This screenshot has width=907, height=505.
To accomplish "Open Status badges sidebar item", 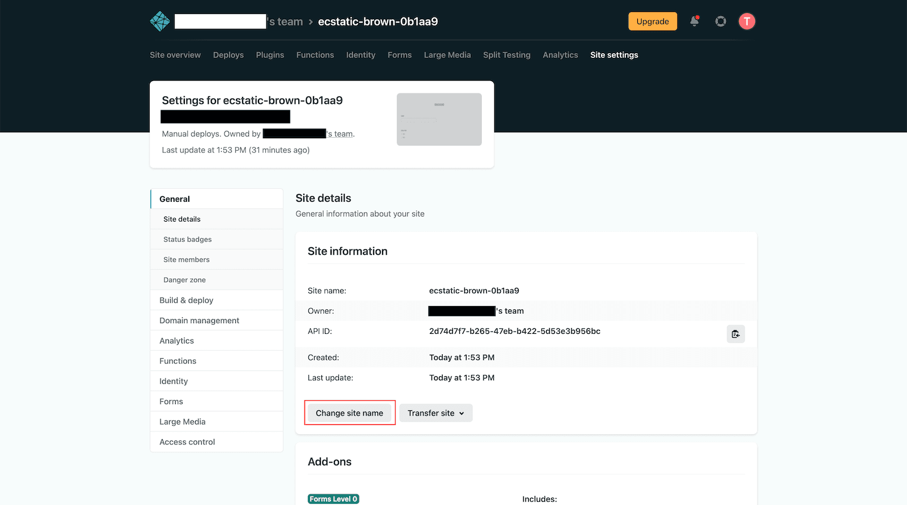I will point(217,239).
